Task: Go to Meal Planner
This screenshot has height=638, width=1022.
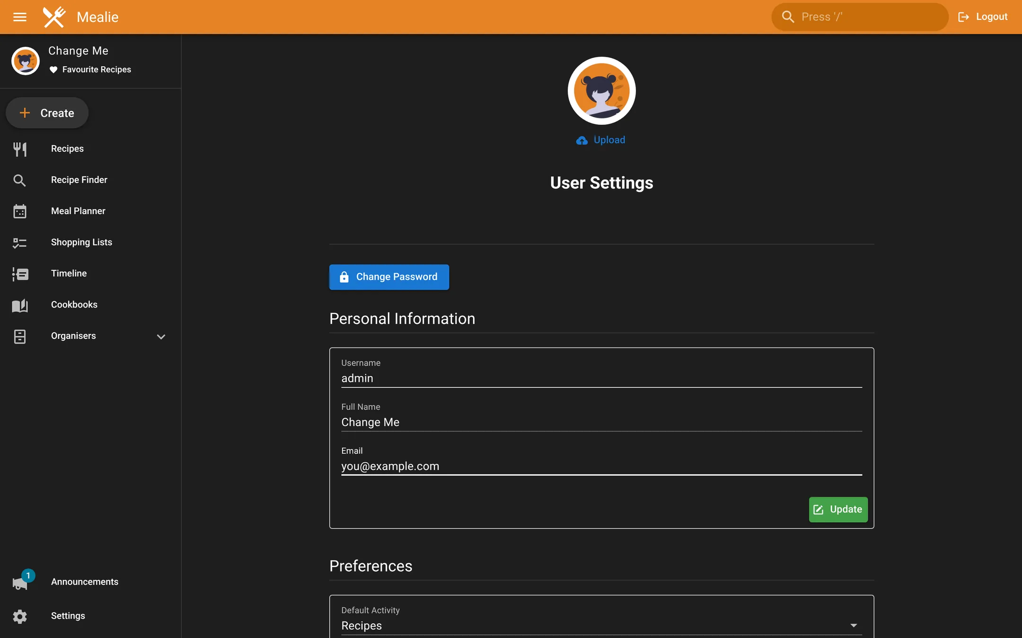Action: click(x=78, y=211)
